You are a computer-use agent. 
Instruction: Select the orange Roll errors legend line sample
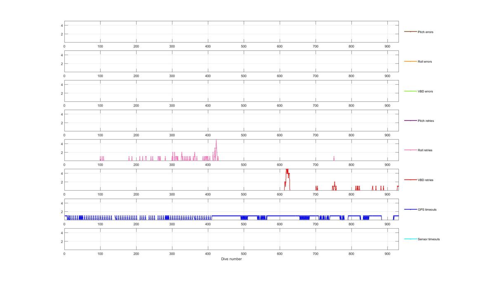[x=410, y=61]
